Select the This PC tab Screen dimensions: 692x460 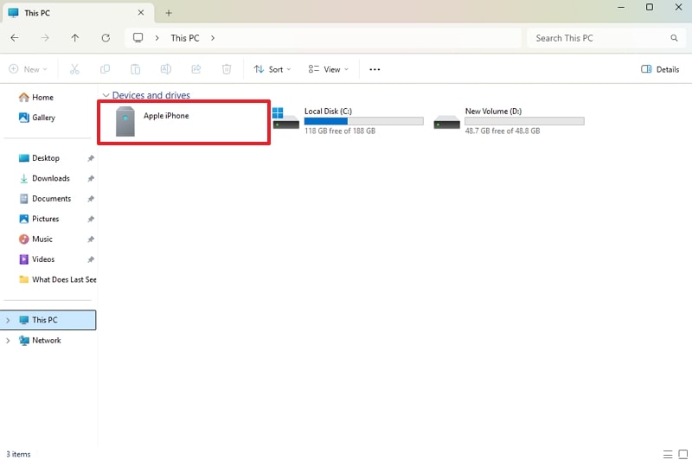coord(77,13)
